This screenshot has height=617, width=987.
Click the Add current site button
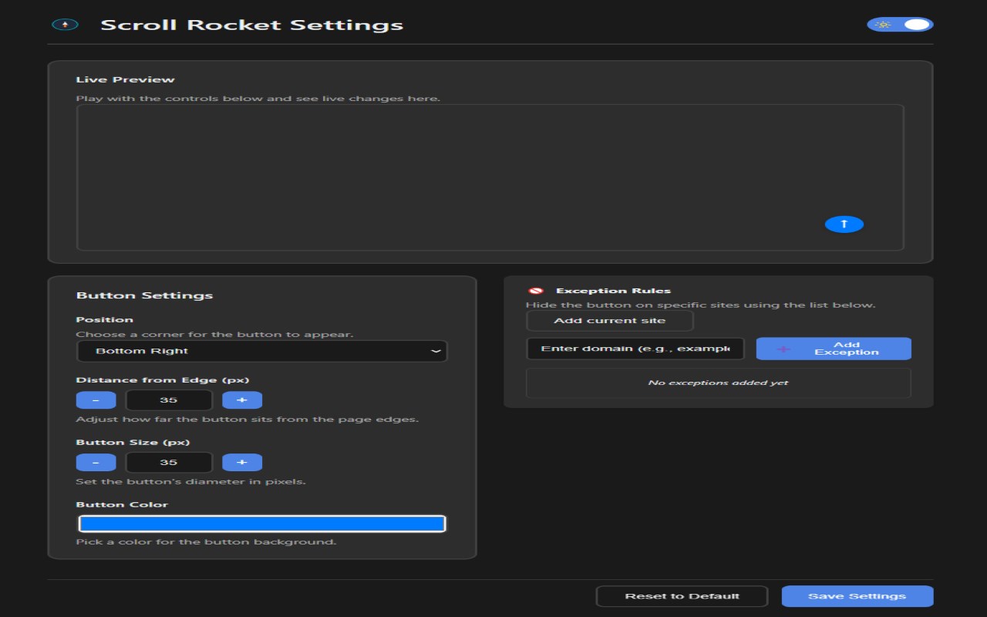point(609,321)
